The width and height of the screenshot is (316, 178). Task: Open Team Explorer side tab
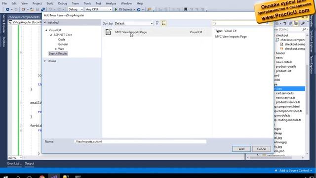click(312, 64)
